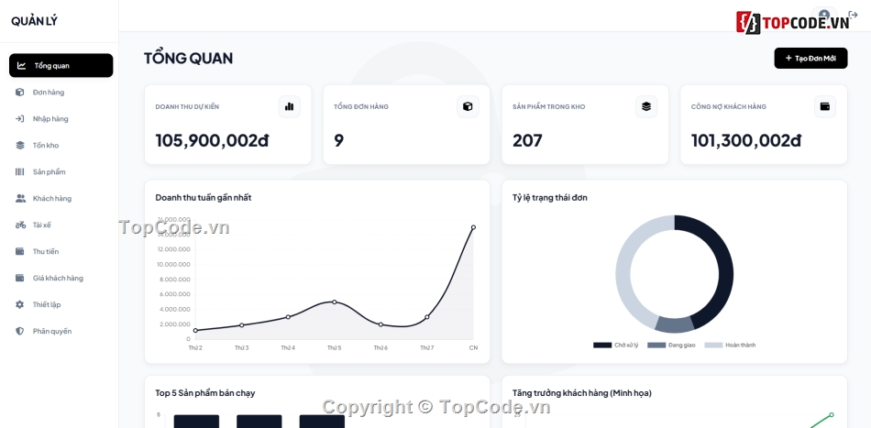Open Phân quyền permissions page
Image resolution: width=871 pixels, height=428 pixels.
(x=61, y=332)
